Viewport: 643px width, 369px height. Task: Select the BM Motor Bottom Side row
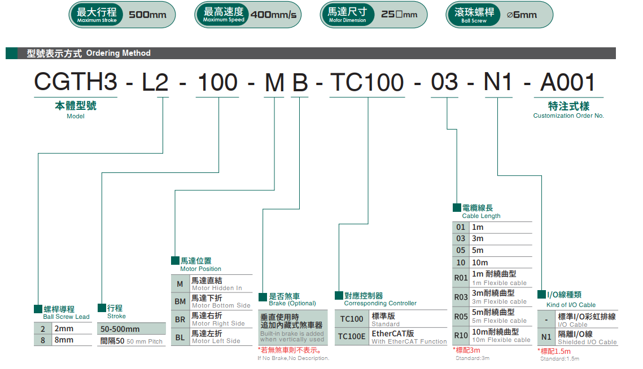pyautogui.click(x=212, y=302)
